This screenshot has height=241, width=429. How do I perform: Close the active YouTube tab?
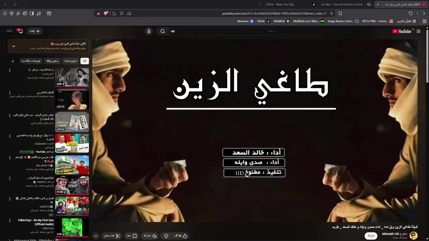378,4
